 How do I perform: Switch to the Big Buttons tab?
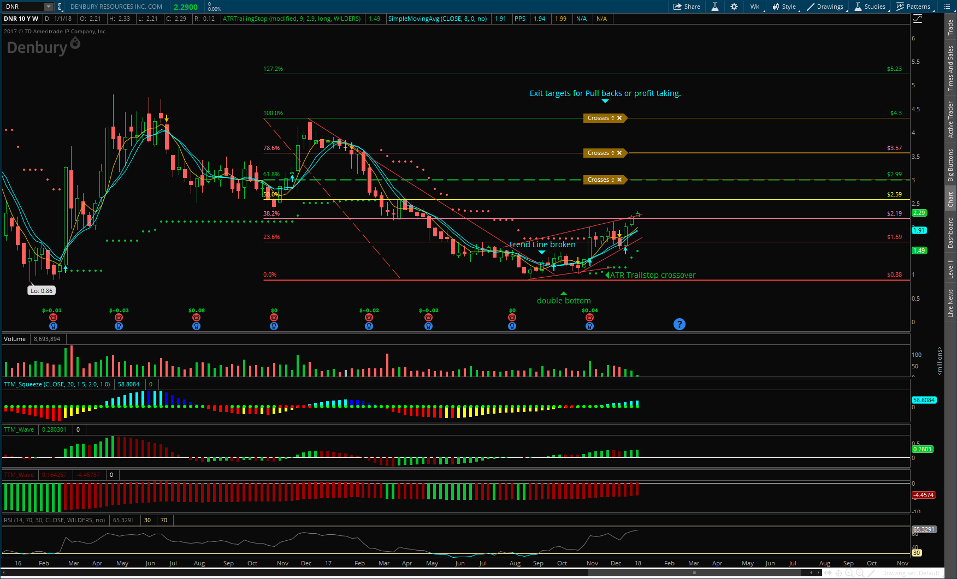[x=951, y=165]
